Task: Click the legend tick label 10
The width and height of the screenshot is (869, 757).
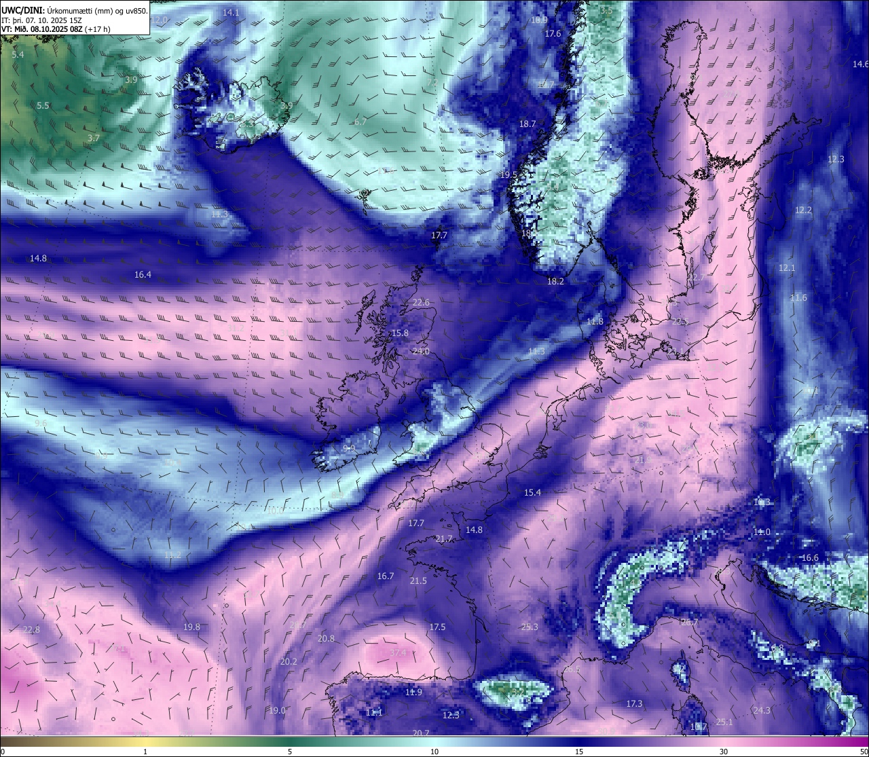Action: tap(434, 752)
